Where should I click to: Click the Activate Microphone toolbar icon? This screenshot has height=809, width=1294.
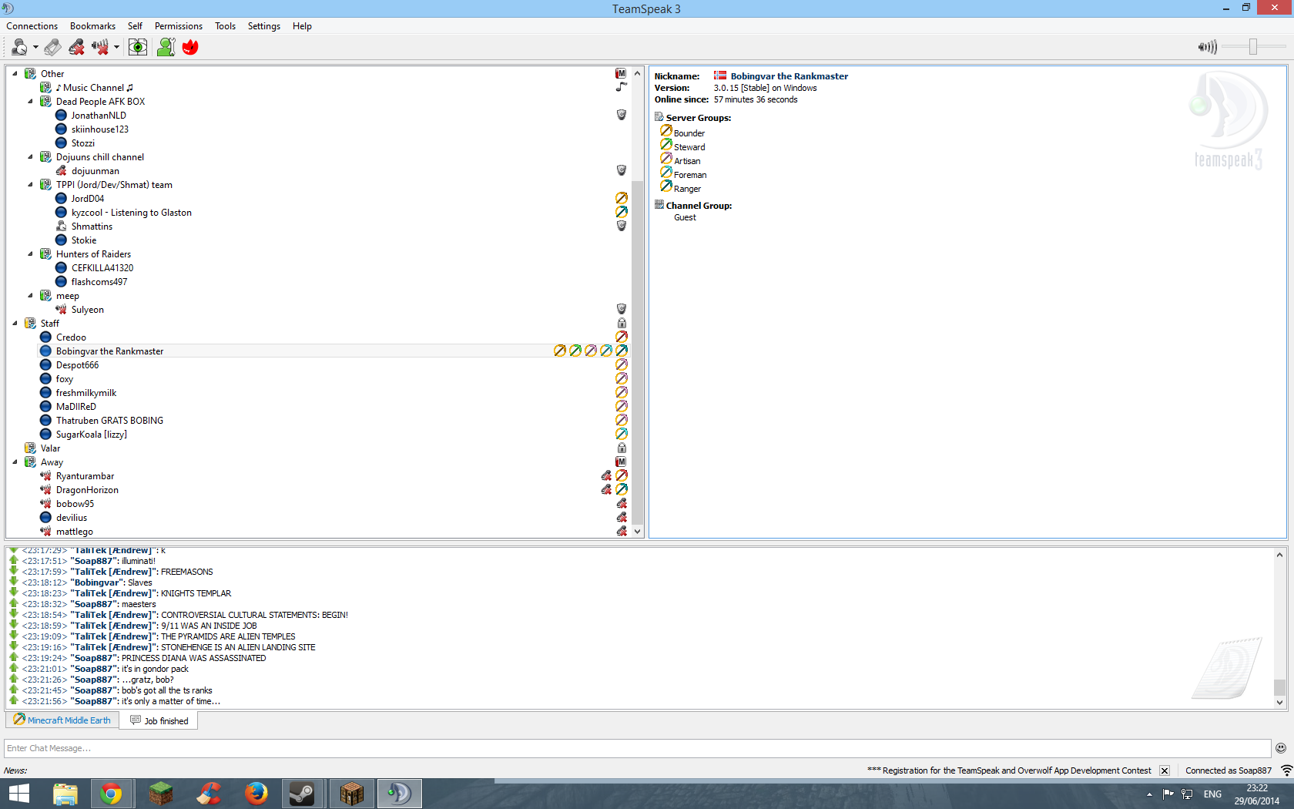click(x=52, y=48)
